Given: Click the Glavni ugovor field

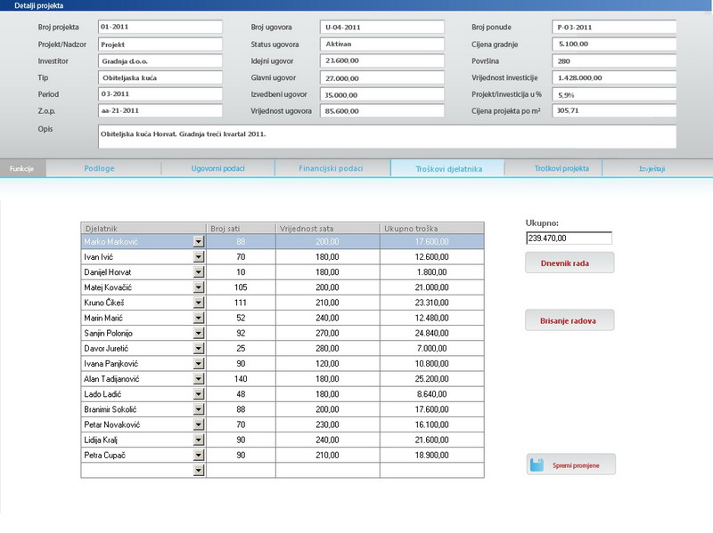Looking at the screenshot, I should (382, 77).
